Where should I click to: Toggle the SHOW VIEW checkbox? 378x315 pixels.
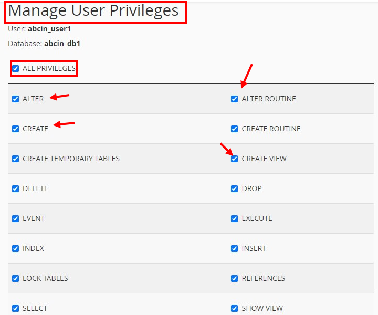coord(235,308)
